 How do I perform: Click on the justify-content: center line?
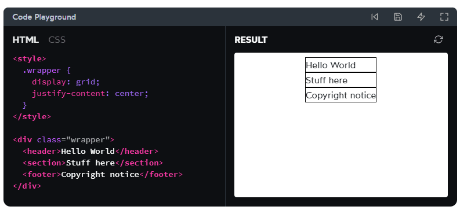[90, 94]
